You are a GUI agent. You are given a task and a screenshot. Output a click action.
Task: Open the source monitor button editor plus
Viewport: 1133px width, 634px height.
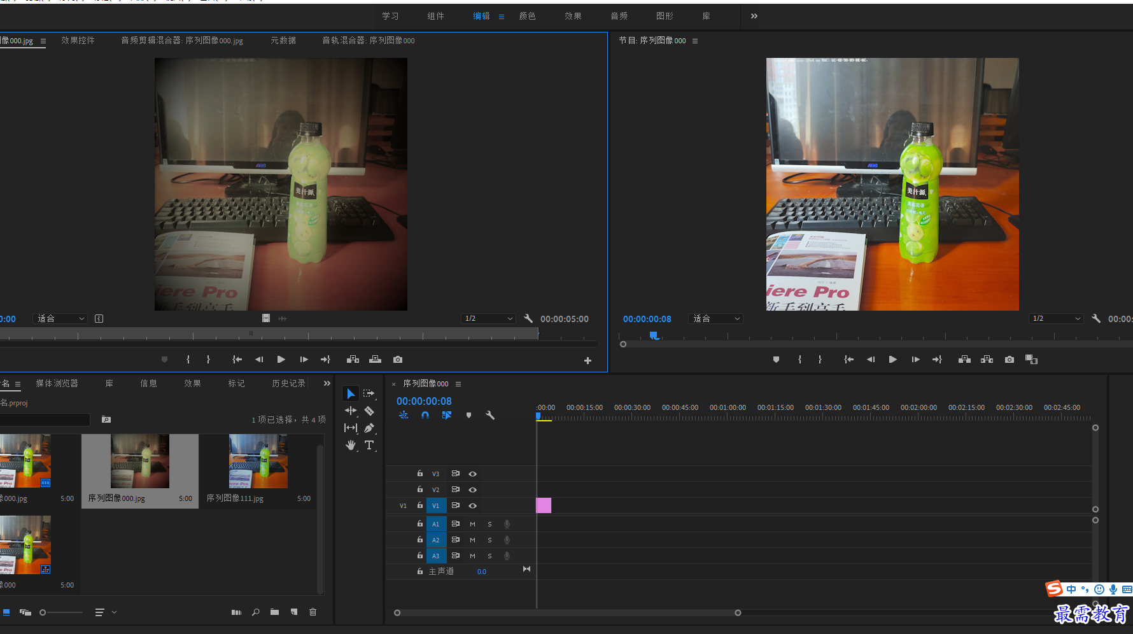588,361
